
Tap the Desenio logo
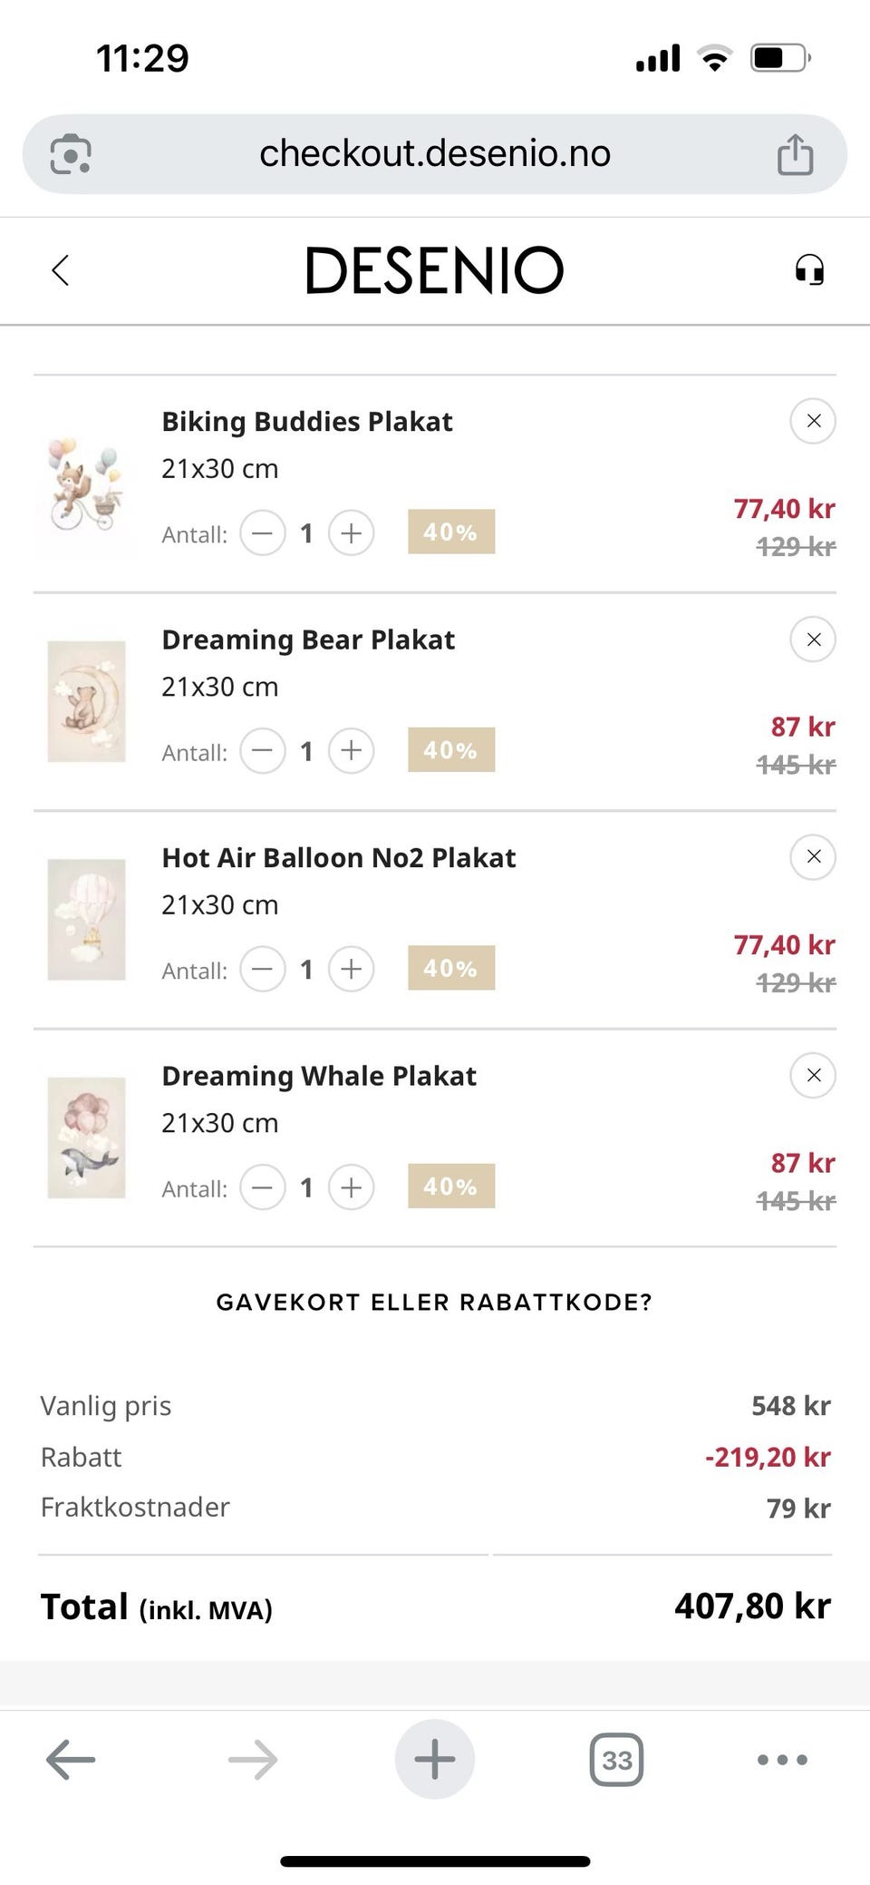434,270
